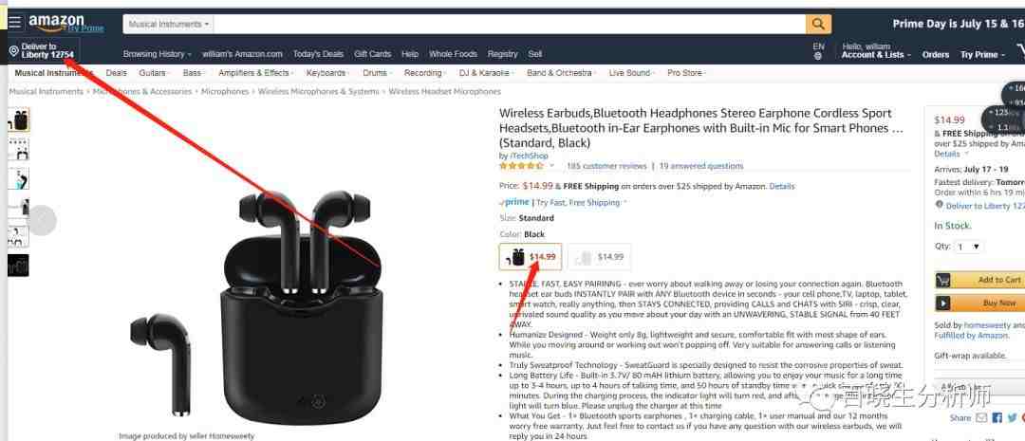The width and height of the screenshot is (1025, 441).
Task: Open the Guitars category menu
Action: tap(154, 73)
